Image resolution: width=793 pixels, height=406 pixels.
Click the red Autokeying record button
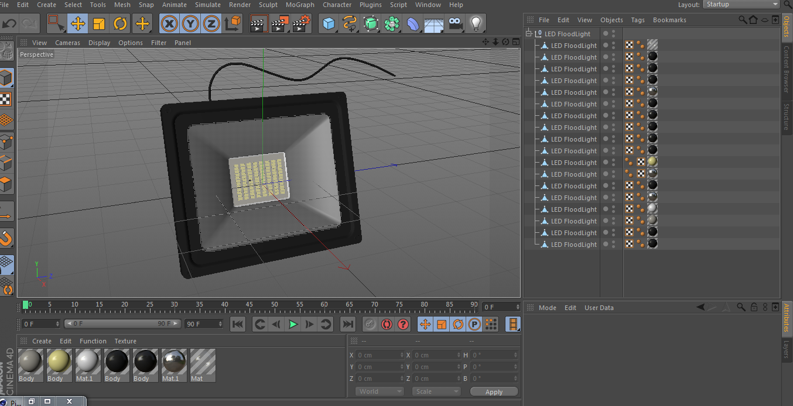click(x=387, y=324)
